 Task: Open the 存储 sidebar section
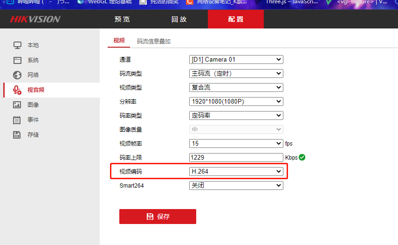coord(33,135)
